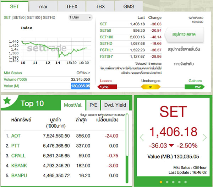Image resolution: width=213 pixels, height=187 pixels.
Task: Show the SET50 index chart link
Action: point(19,17)
